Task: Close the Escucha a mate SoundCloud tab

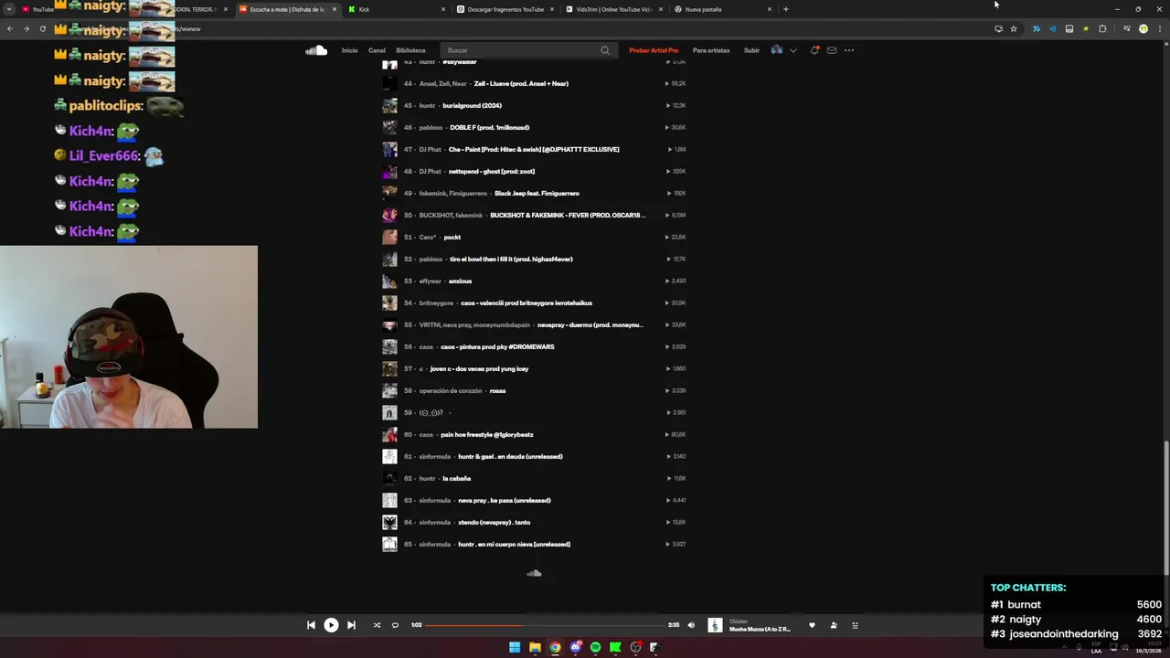Action: pos(335,9)
